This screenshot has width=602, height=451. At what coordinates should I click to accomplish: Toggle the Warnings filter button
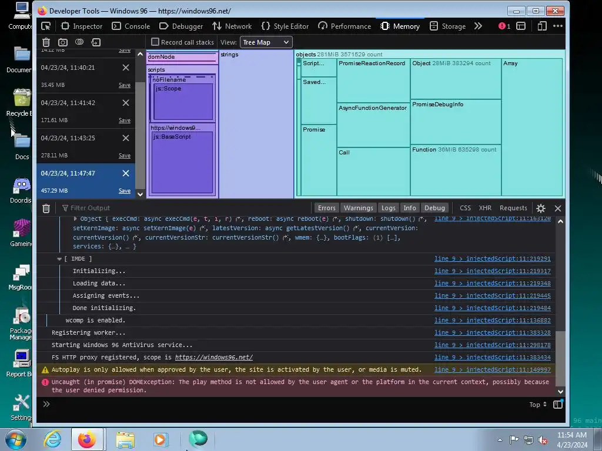[358, 208]
